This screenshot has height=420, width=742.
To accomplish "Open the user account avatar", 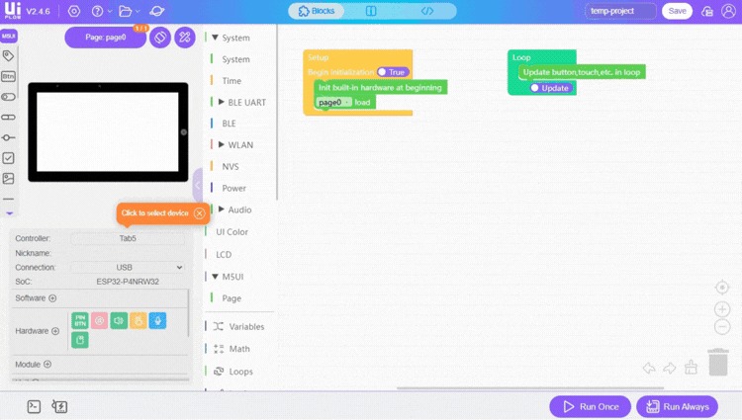I will click(728, 11).
